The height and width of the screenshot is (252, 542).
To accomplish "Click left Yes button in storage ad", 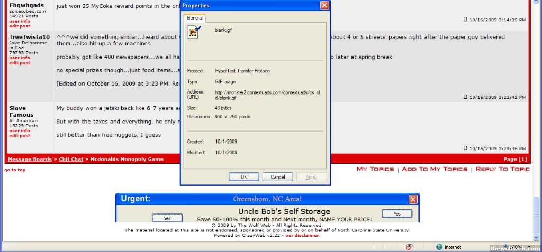I will (x=167, y=218).
